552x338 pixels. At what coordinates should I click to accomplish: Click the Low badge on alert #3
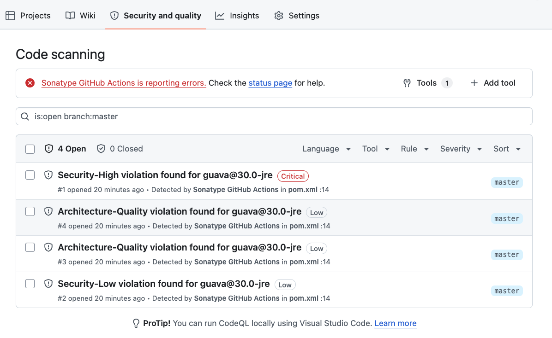(x=317, y=248)
